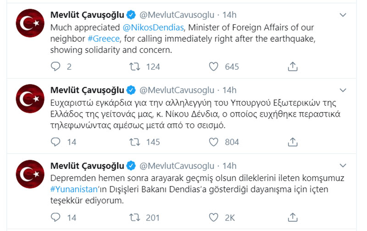Reply to the English tweet about Greece
Screen dimensions: 367x231
coord(56,67)
